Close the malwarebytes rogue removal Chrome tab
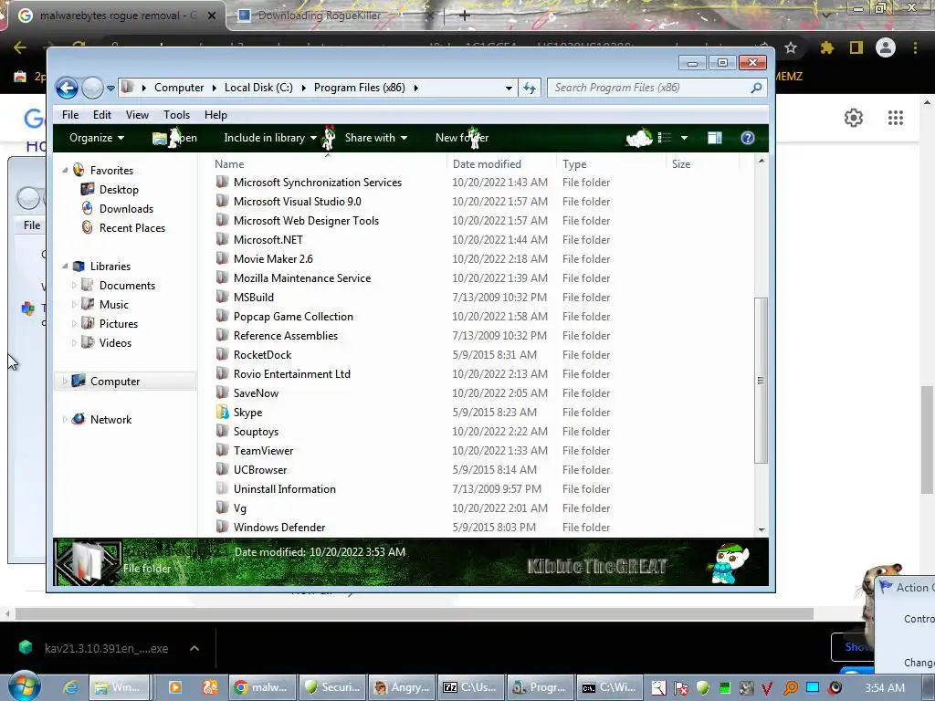The height and width of the screenshot is (701, 935). (x=212, y=16)
